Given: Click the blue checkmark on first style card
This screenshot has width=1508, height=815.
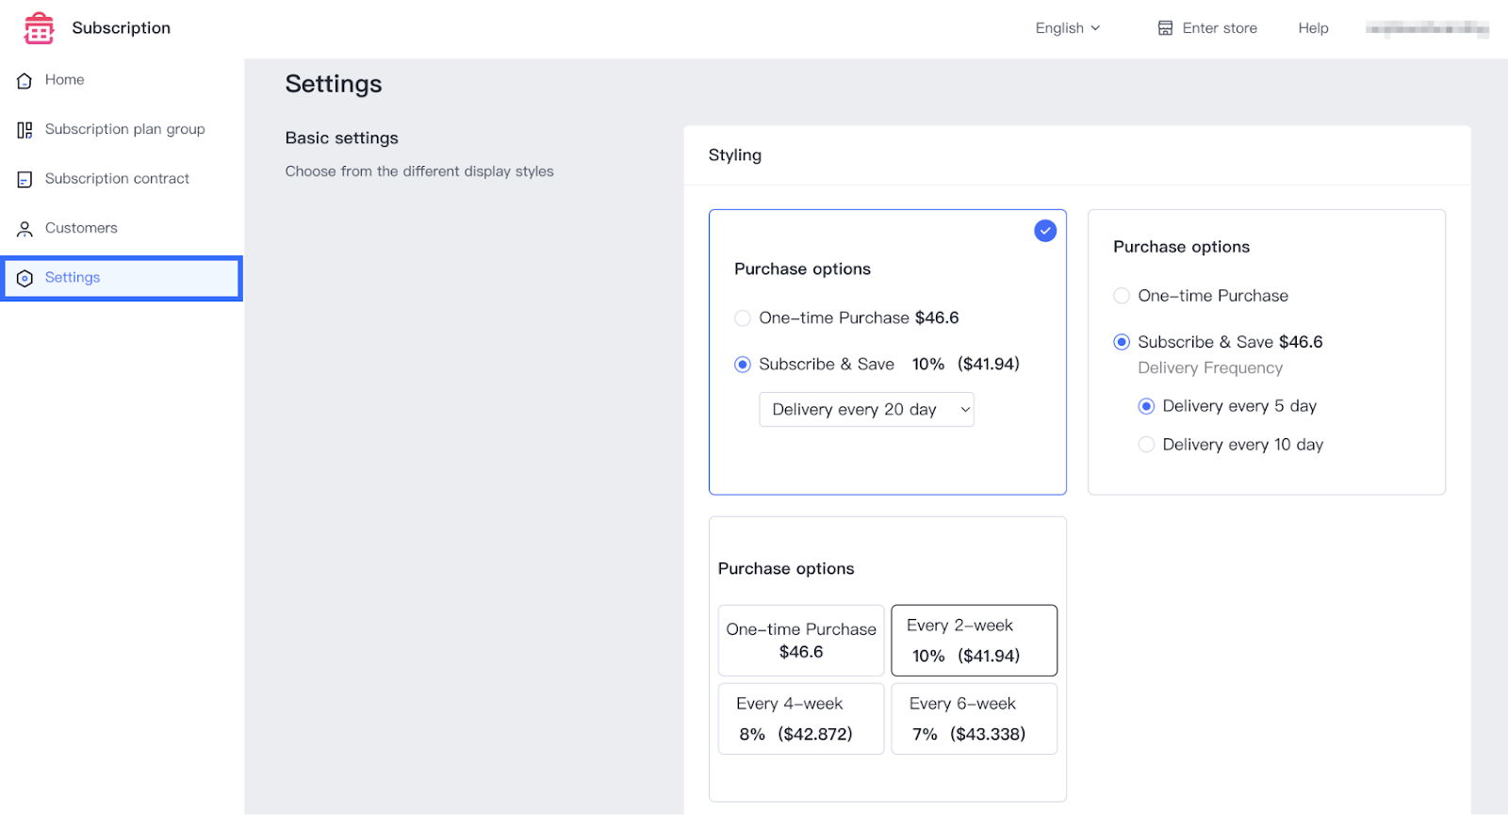Looking at the screenshot, I should pos(1045,231).
